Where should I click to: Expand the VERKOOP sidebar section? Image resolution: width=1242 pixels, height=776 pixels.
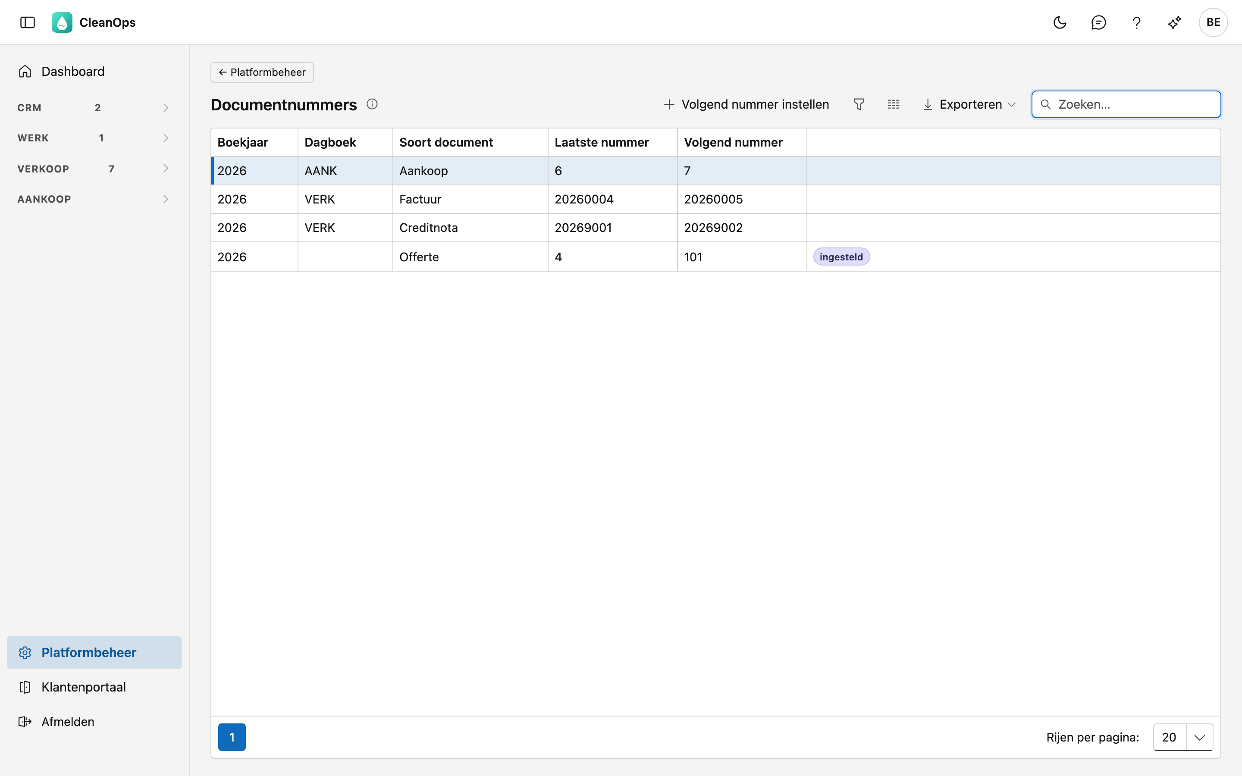pos(94,168)
